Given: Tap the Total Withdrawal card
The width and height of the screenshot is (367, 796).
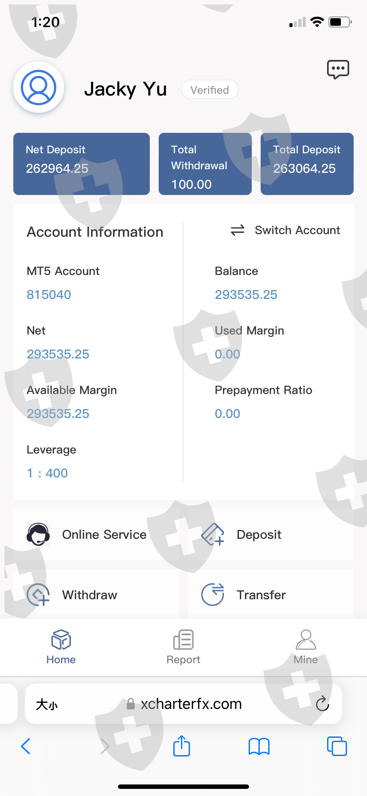Looking at the screenshot, I should point(205,164).
